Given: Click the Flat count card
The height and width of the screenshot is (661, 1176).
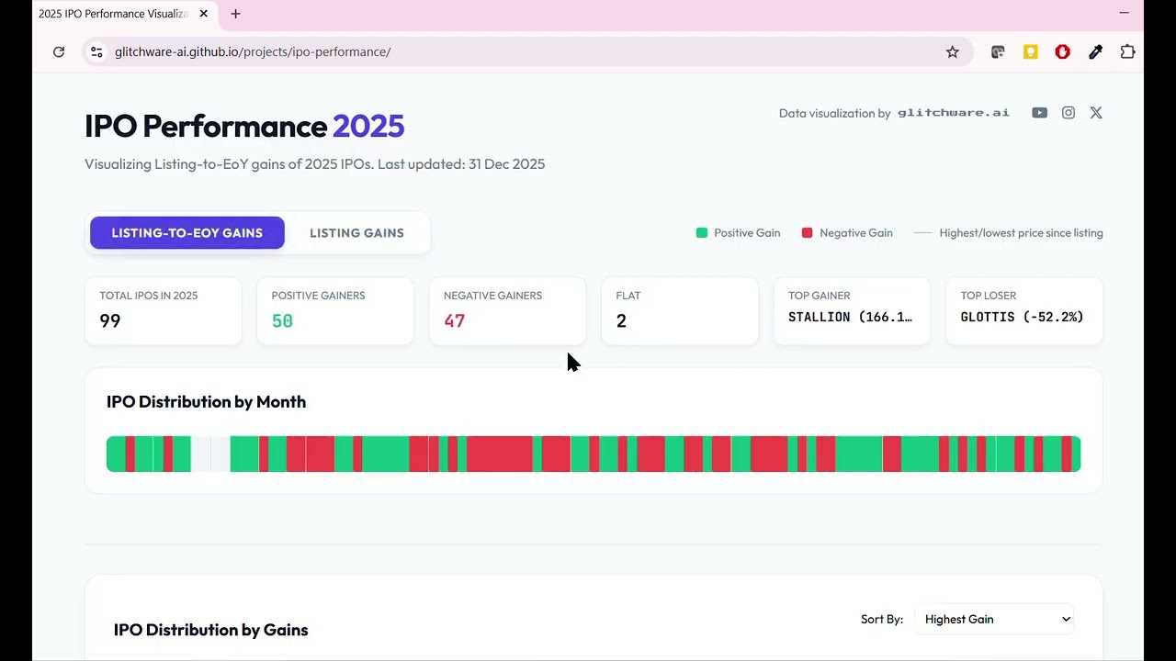Looking at the screenshot, I should [x=680, y=311].
